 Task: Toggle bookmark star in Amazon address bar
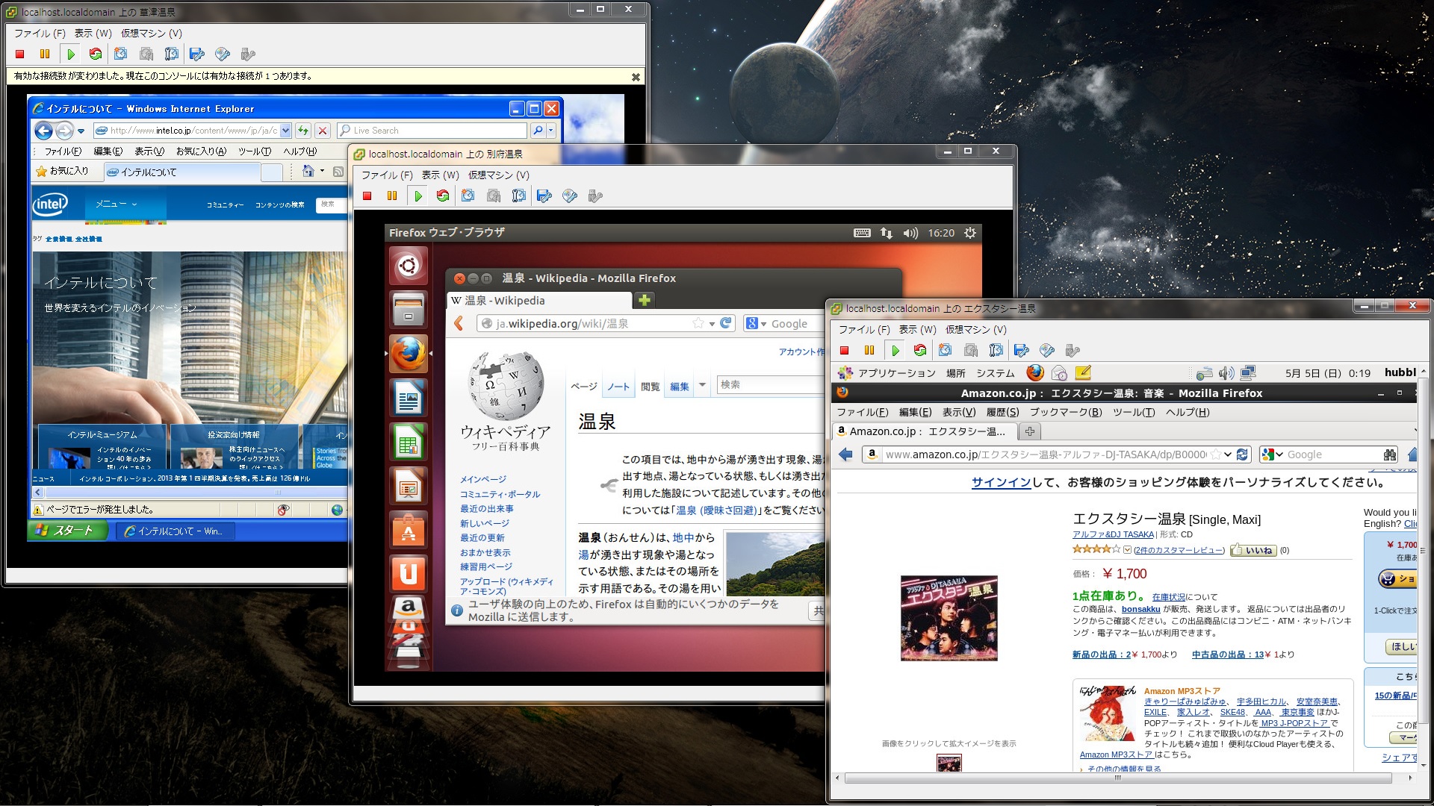pyautogui.click(x=1216, y=454)
